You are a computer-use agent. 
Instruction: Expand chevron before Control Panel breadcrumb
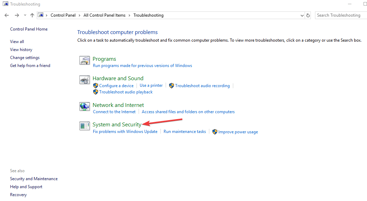pyautogui.click(x=46, y=15)
